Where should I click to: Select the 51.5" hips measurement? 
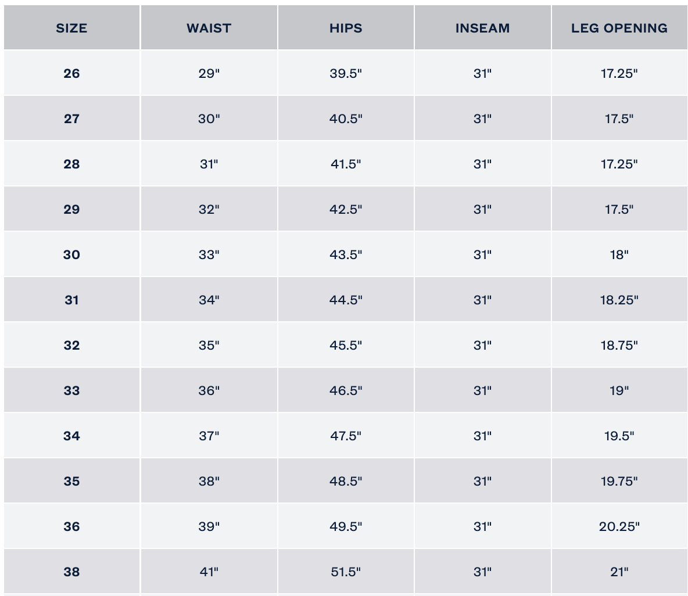point(346,572)
